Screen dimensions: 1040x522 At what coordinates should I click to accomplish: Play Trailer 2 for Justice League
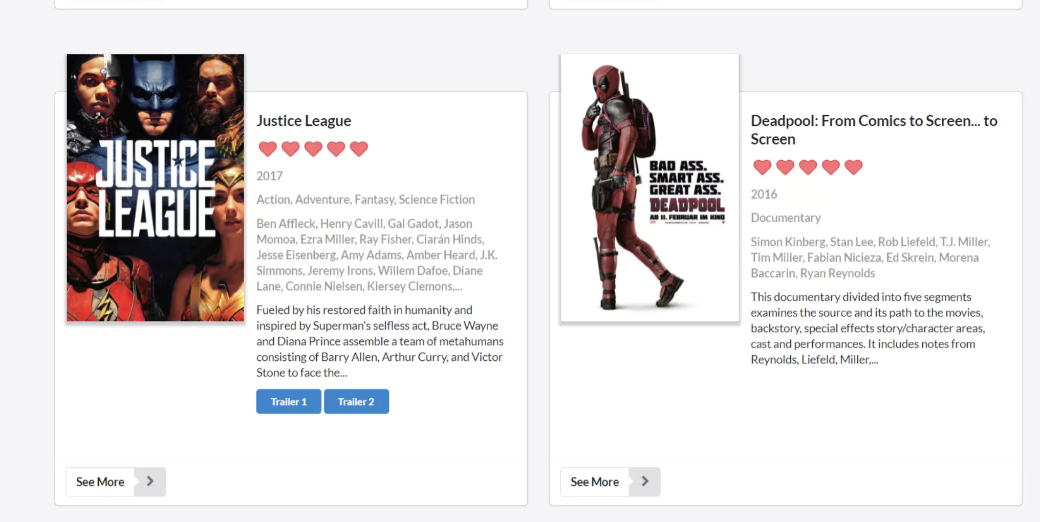(x=356, y=402)
